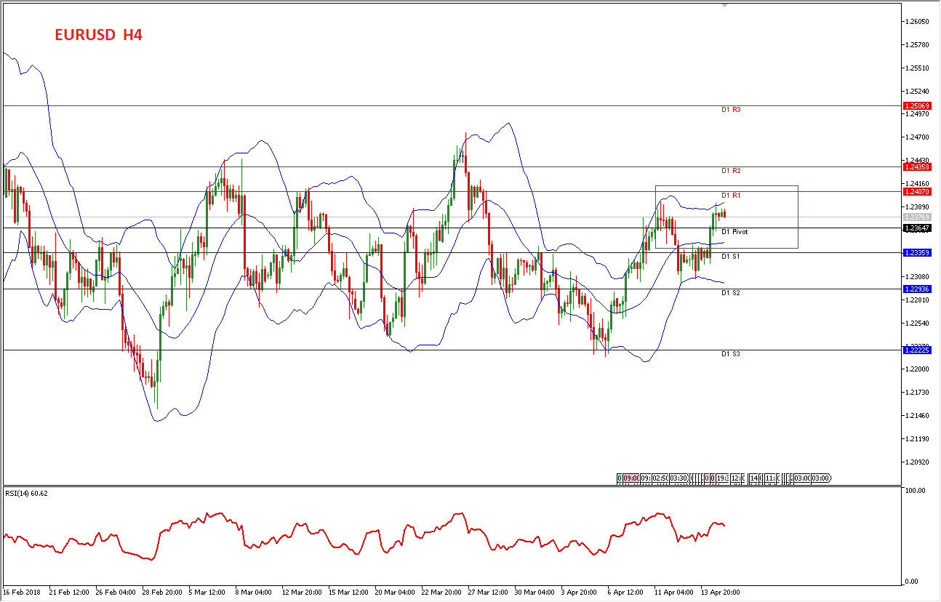Click the gray chart shift triangle at top
The image size is (941, 602).
724,6
